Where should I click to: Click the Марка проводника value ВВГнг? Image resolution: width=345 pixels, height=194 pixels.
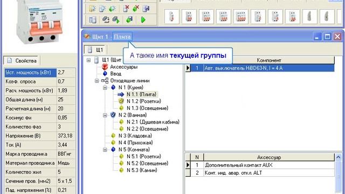(66, 154)
